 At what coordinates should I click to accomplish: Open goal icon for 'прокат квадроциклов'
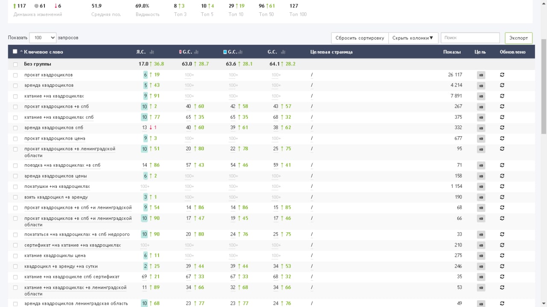pyautogui.click(x=481, y=75)
